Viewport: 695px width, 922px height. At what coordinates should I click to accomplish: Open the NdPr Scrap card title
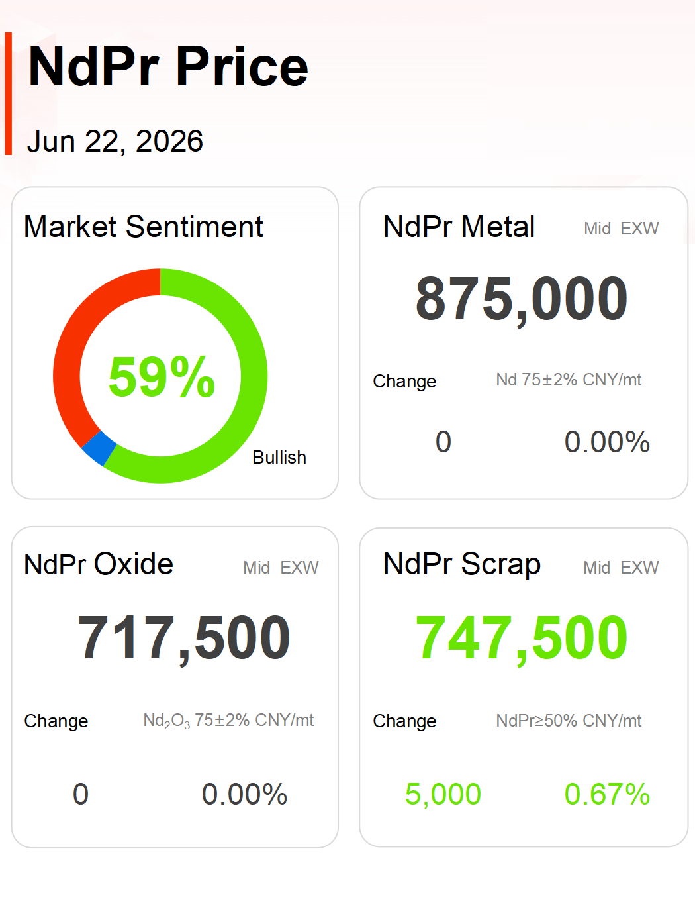pyautogui.click(x=462, y=564)
